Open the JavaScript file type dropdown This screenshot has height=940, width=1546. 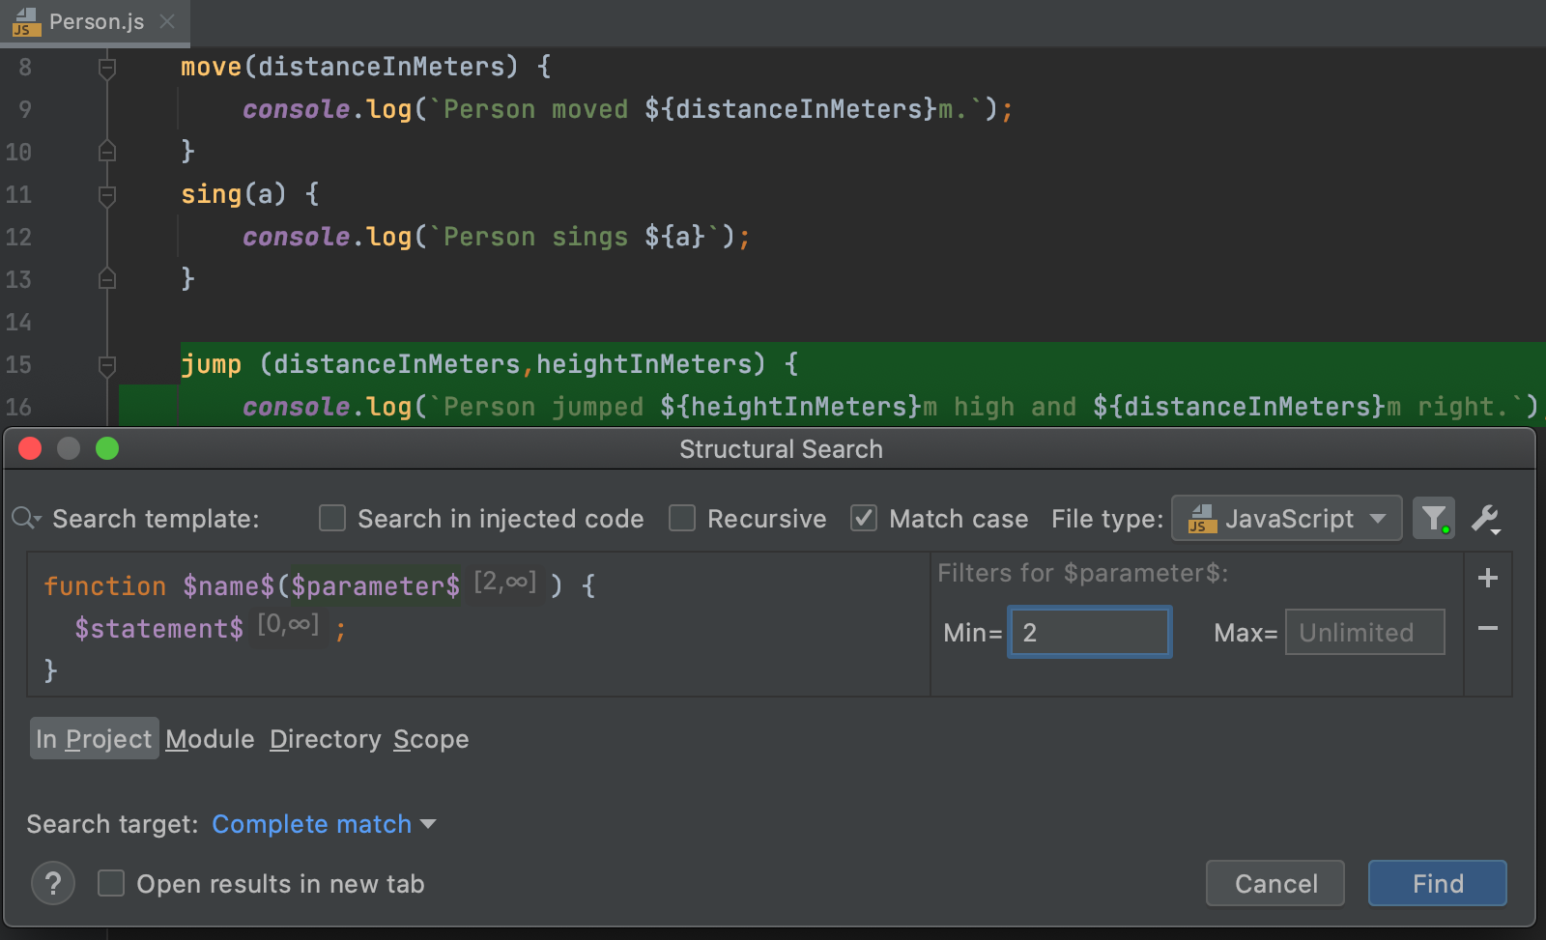tap(1286, 519)
